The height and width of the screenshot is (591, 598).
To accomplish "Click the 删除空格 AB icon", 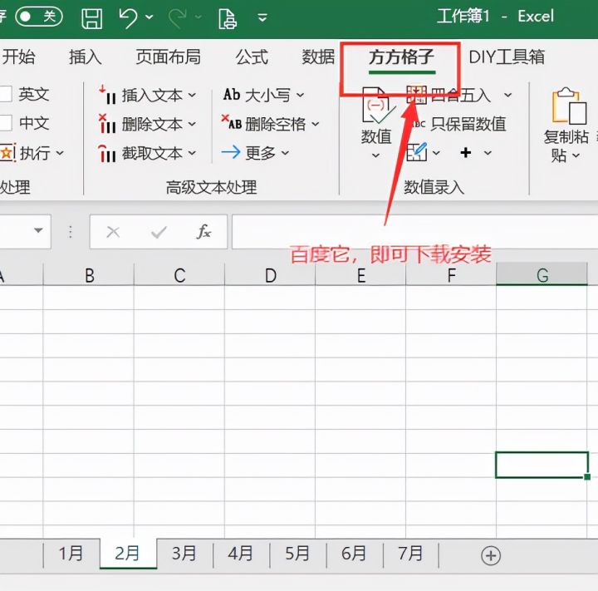I will click(232, 122).
